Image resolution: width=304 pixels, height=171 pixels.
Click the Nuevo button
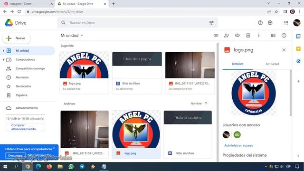(x=17, y=38)
